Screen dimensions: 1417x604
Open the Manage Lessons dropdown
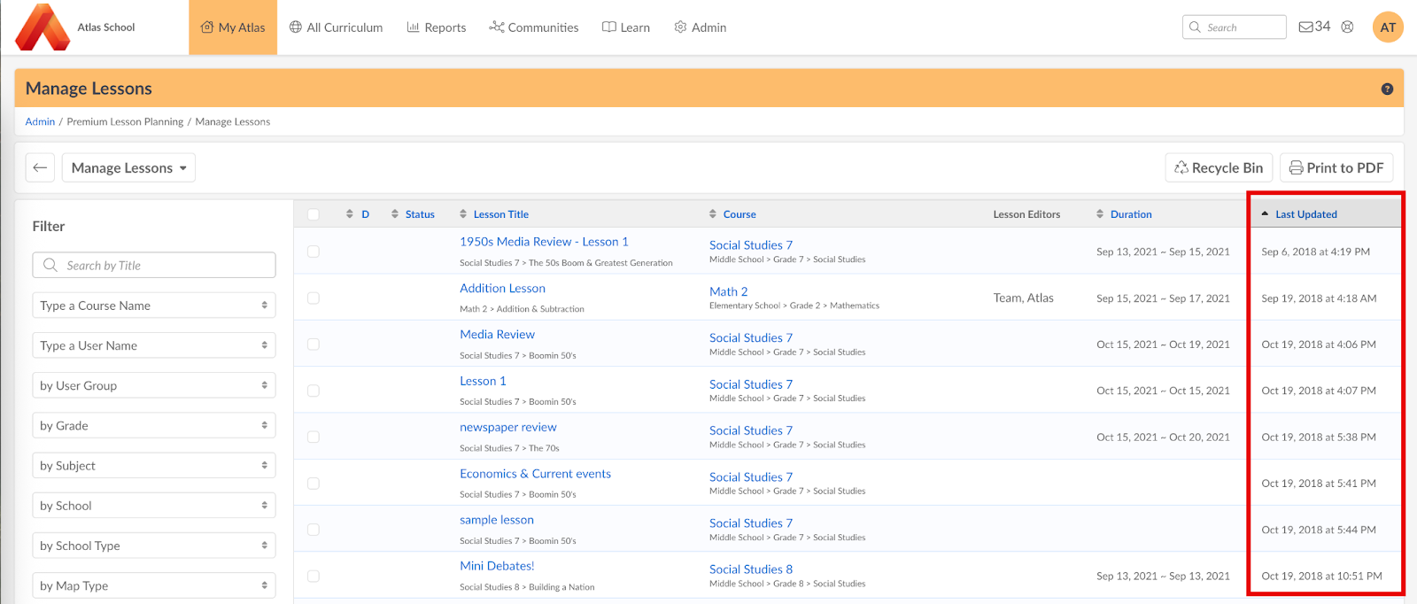[x=128, y=167]
